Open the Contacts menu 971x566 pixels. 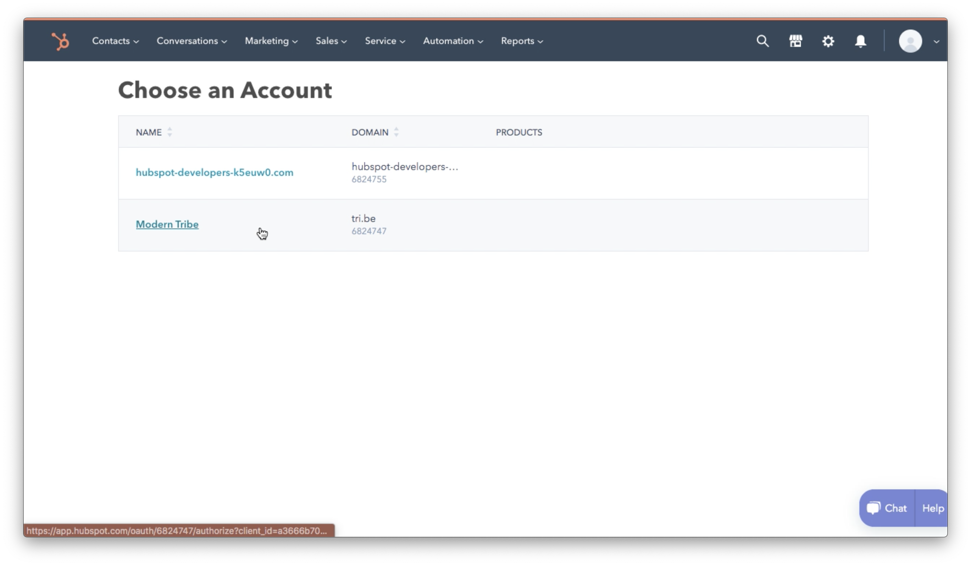pos(115,41)
